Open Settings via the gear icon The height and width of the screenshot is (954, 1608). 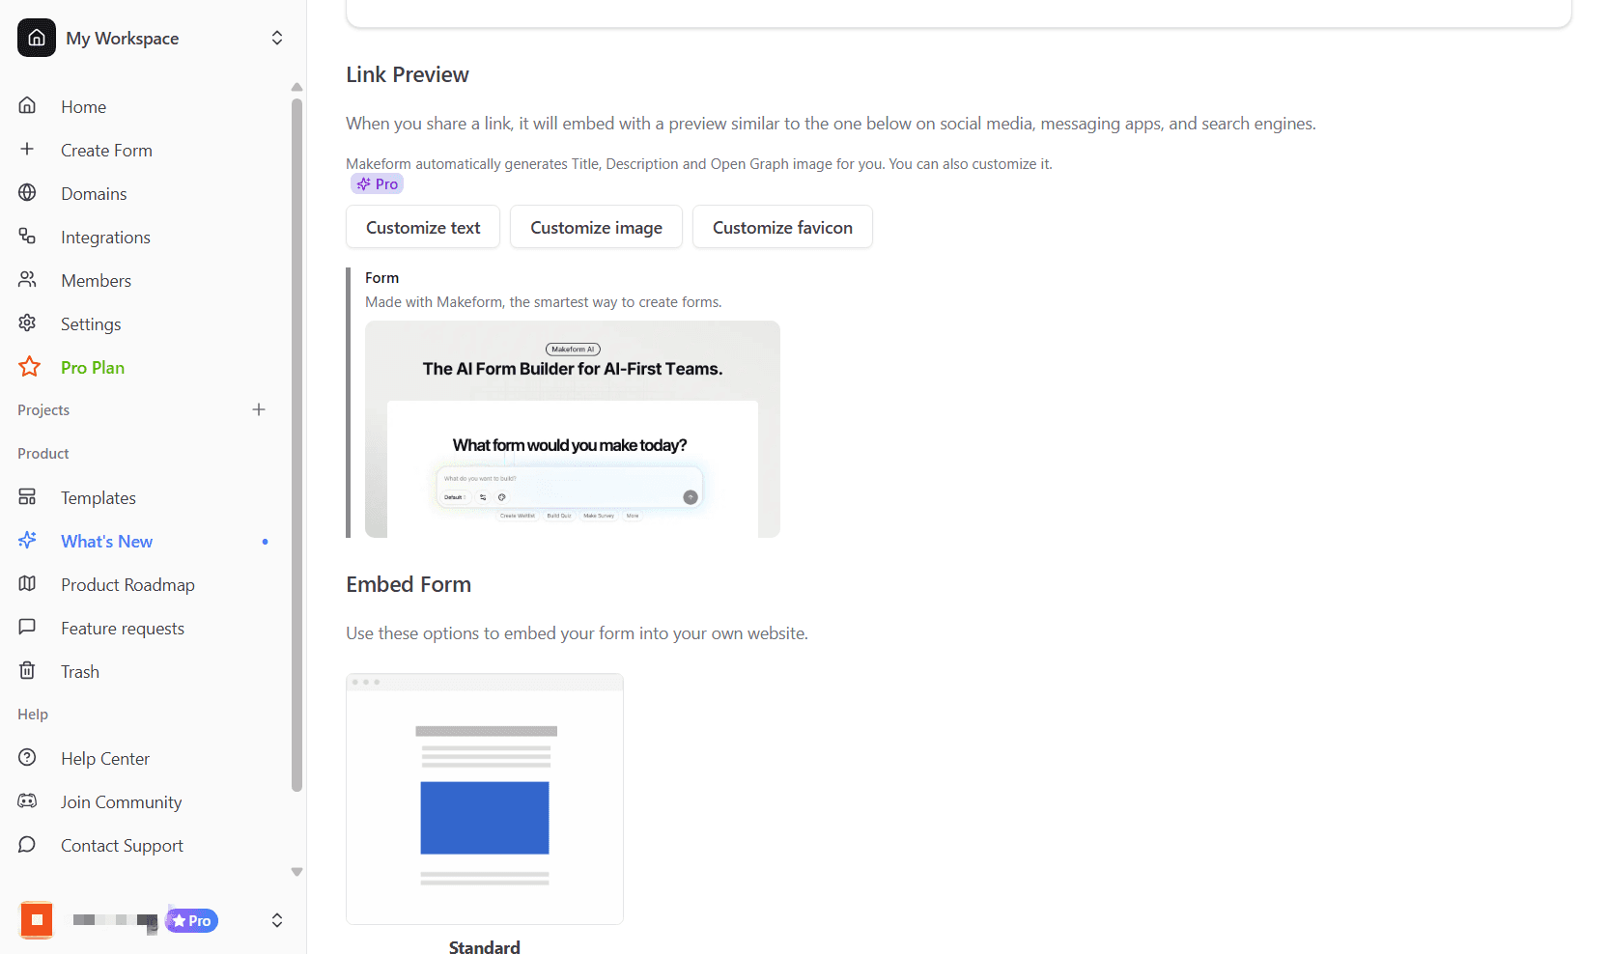[x=27, y=323]
